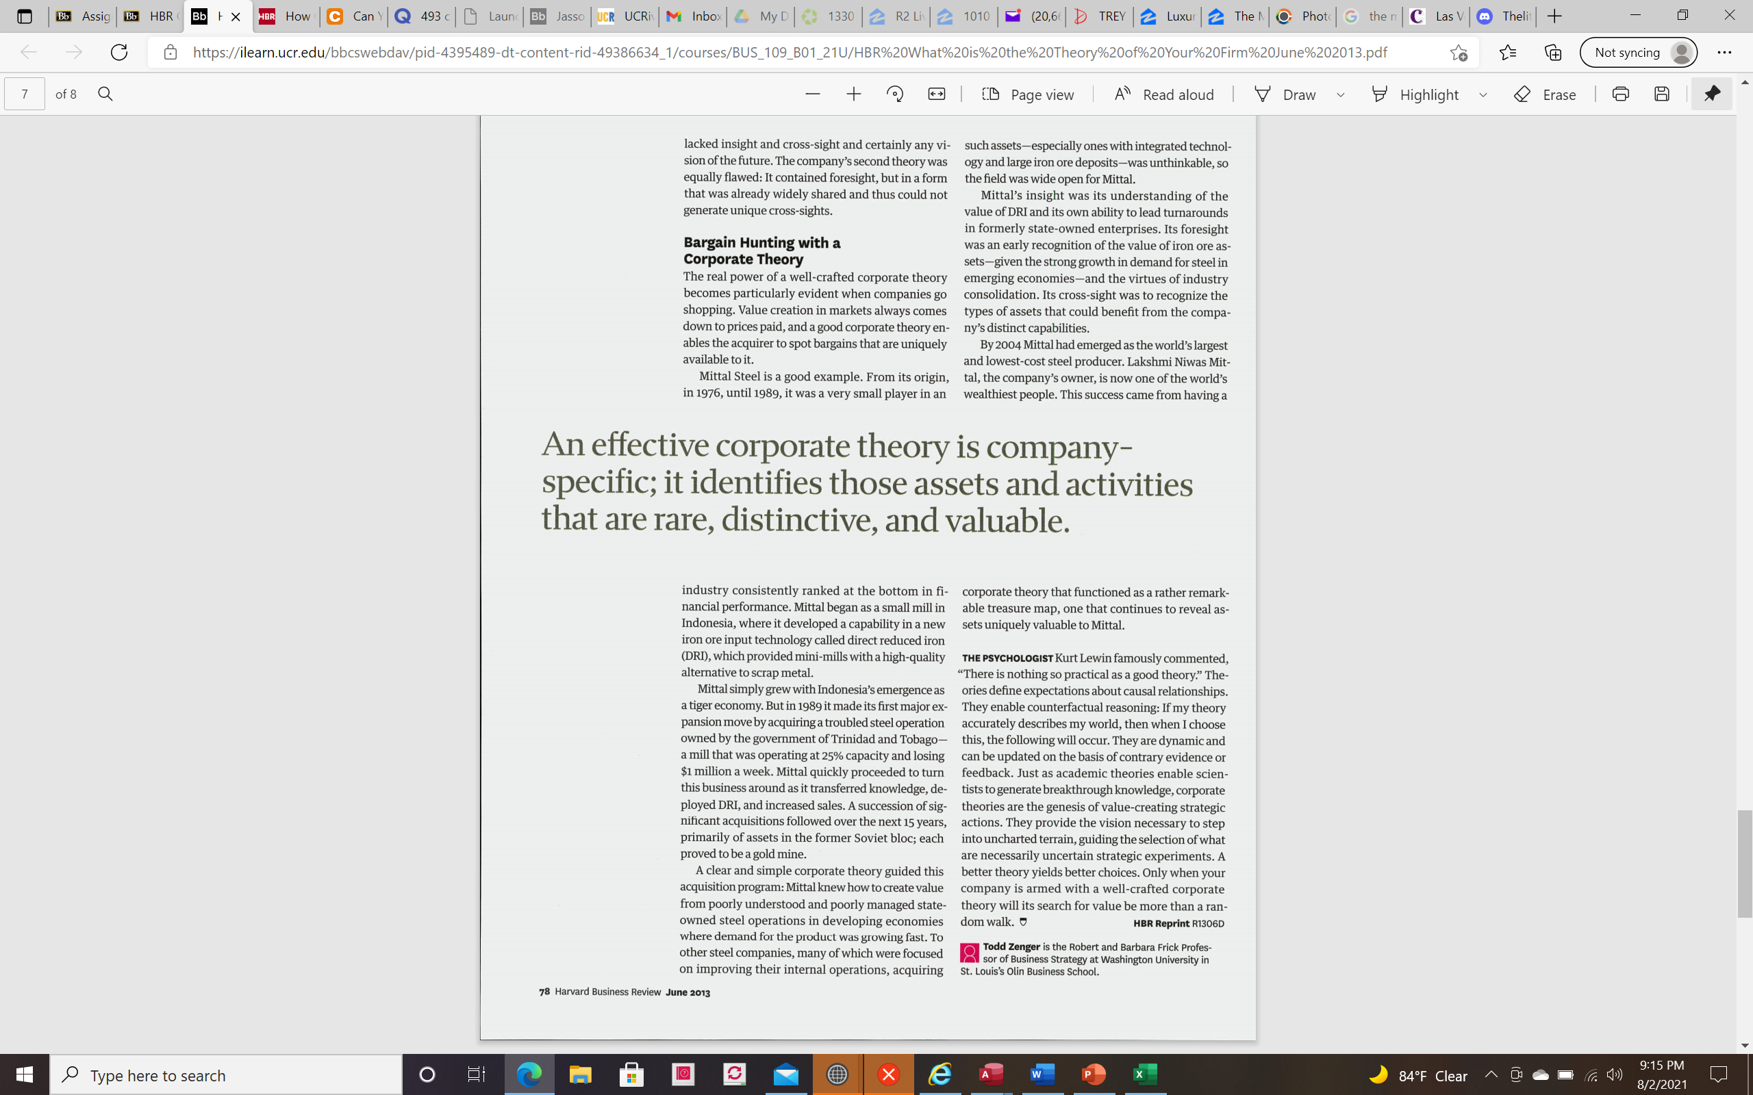Open Word from the taskbar
This screenshot has height=1095, width=1753.
(1042, 1074)
